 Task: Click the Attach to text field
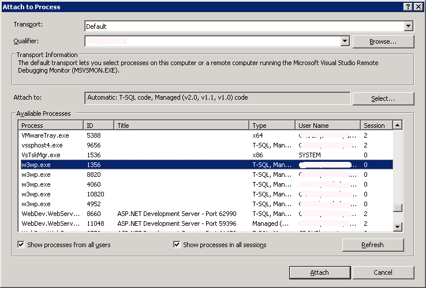[x=218, y=98]
